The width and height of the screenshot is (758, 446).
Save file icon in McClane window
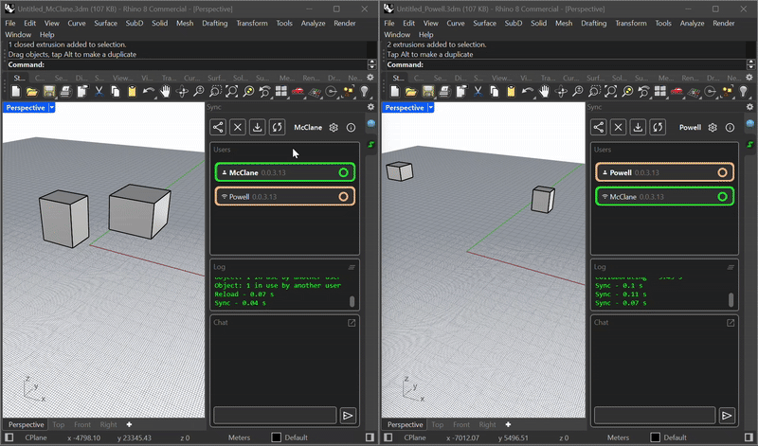click(49, 91)
